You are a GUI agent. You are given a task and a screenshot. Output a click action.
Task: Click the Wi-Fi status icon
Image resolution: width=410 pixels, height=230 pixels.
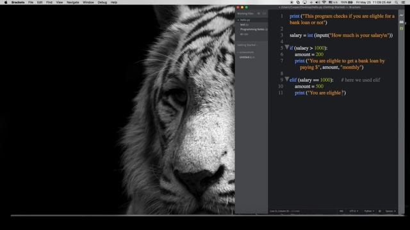pos(324,3)
